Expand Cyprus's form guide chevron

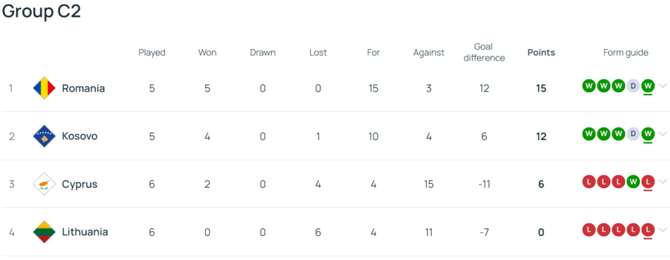(663, 182)
